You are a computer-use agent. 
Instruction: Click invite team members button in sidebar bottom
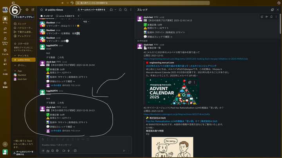(23, 153)
